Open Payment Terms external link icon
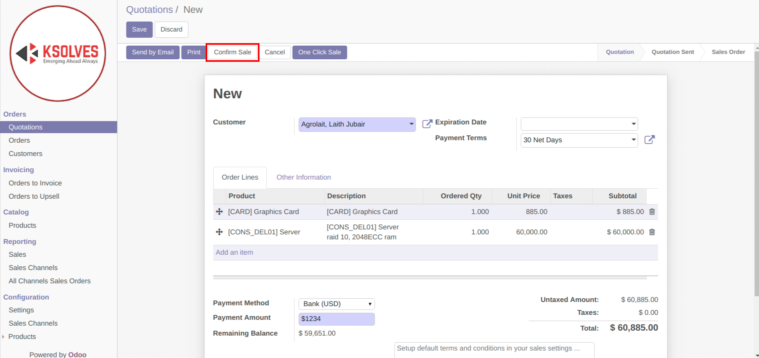Viewport: 759px width, 358px height. [649, 140]
